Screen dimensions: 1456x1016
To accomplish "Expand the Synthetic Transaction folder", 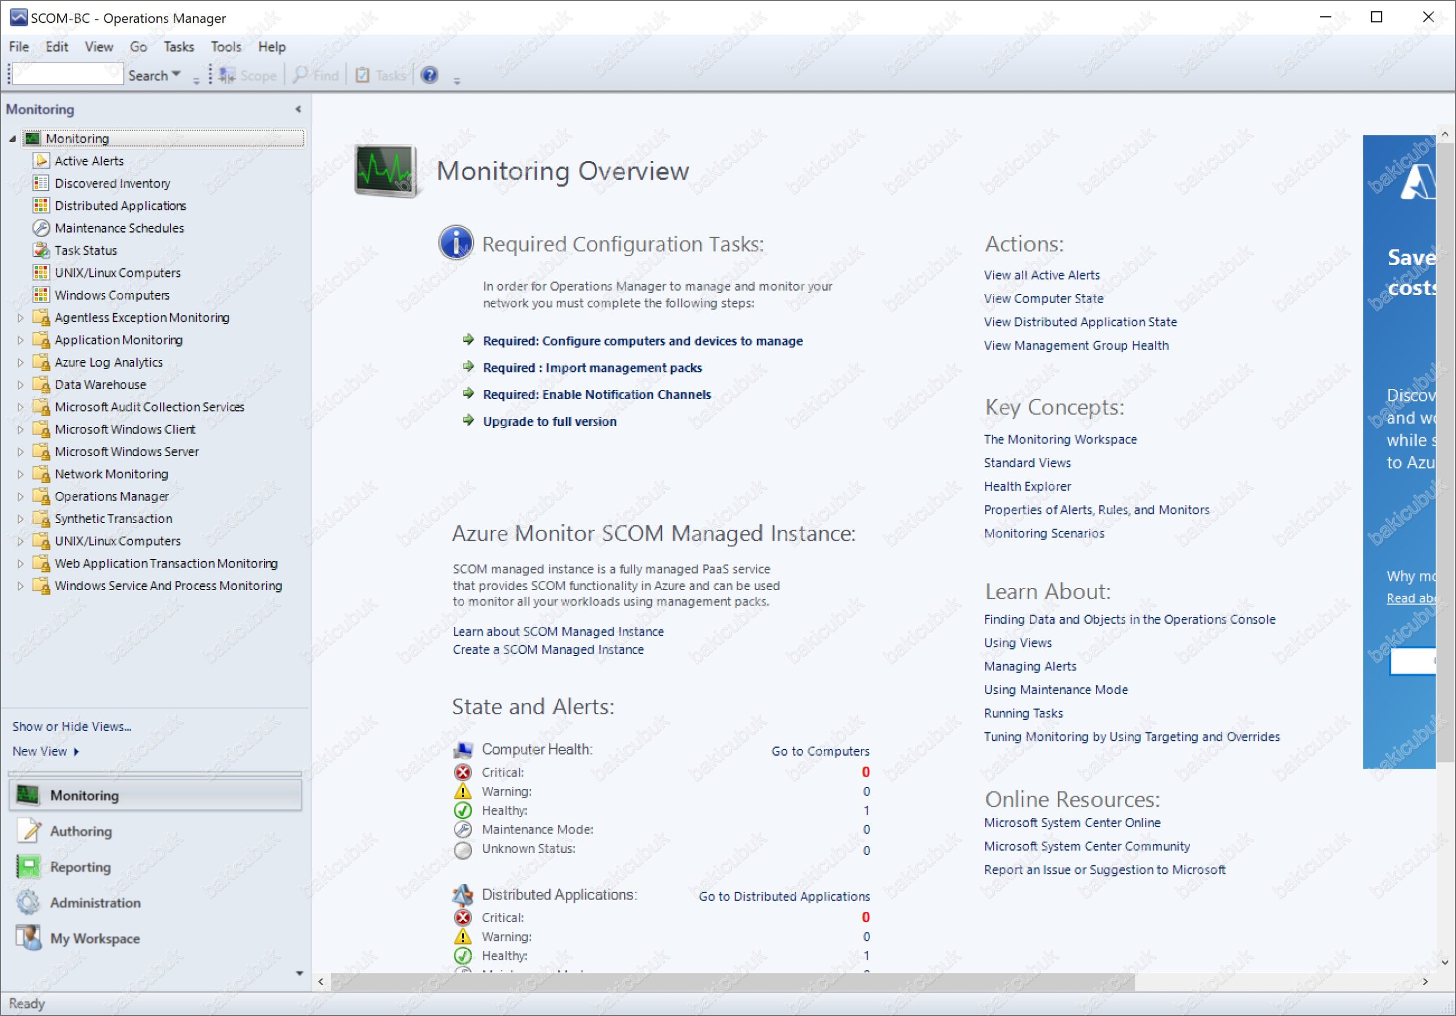I will click(20, 518).
